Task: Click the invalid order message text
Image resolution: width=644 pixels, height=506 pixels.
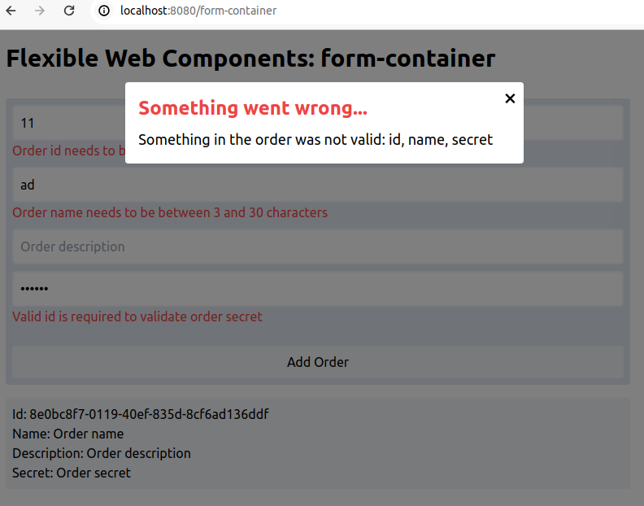Action: pyautogui.click(x=315, y=140)
